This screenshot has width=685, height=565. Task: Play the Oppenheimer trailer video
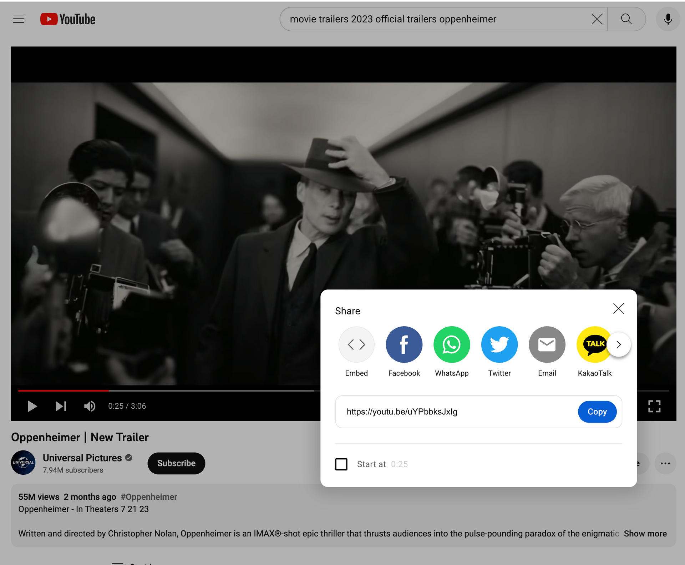(32, 406)
